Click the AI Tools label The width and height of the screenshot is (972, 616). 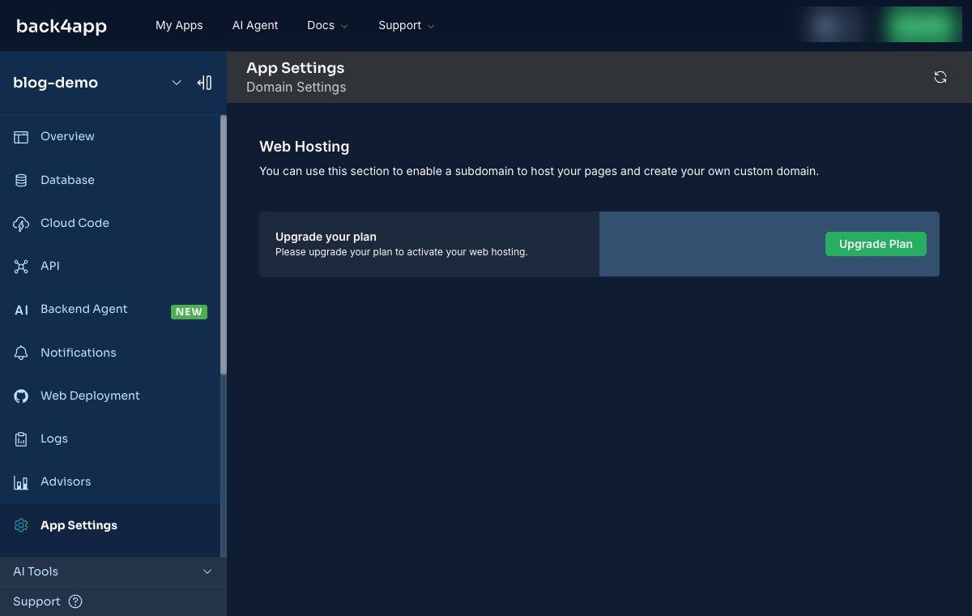pyautogui.click(x=36, y=571)
